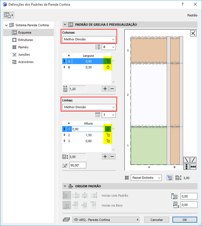This screenshot has width=202, height=226.
Task: Select fourth Iniciar na Base option
Action: click(x=94, y=205)
